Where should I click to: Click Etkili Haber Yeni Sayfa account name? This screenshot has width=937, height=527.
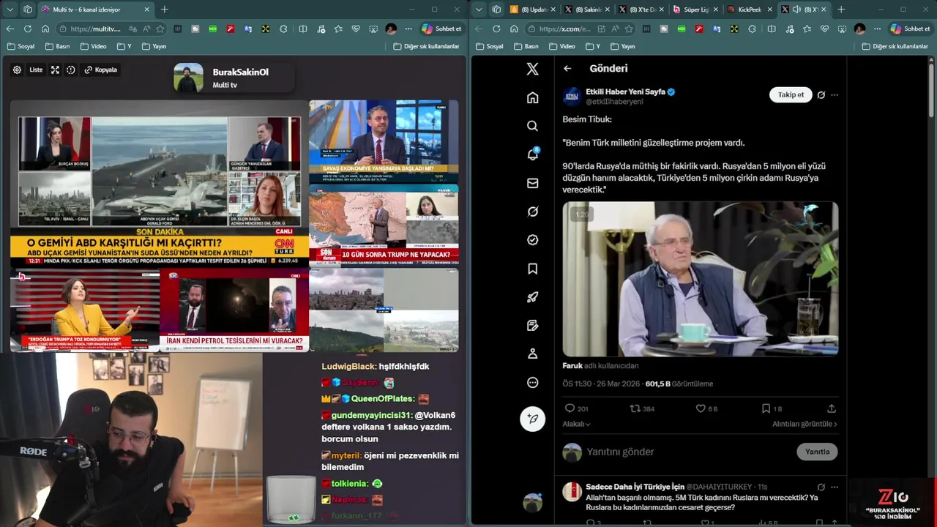coord(625,91)
